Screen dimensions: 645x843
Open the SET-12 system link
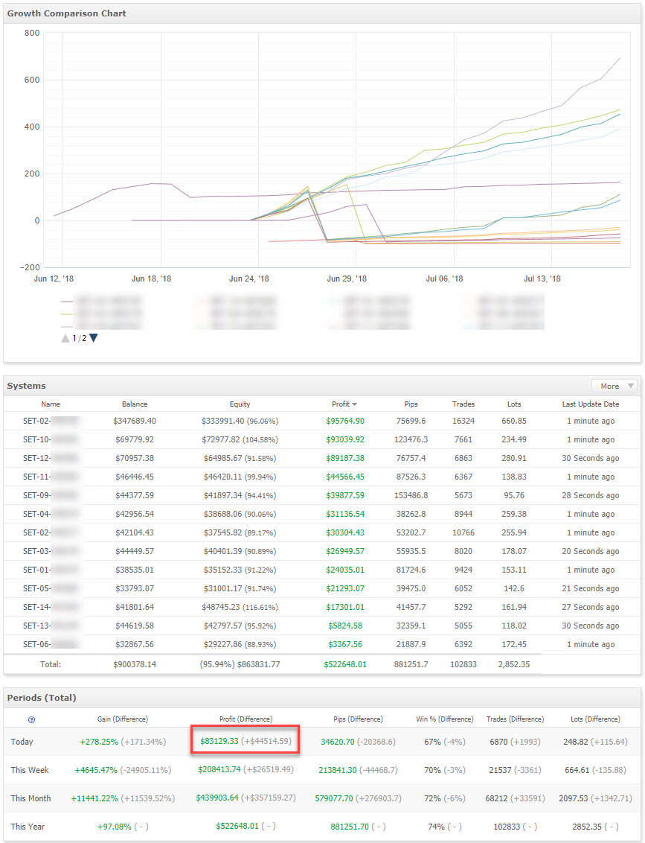point(51,458)
